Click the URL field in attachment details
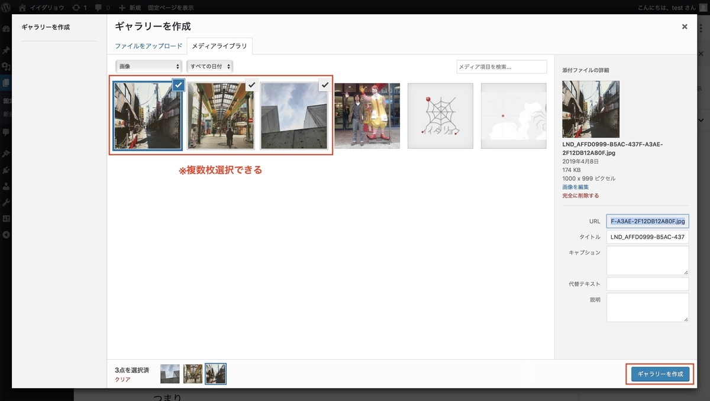 click(647, 221)
